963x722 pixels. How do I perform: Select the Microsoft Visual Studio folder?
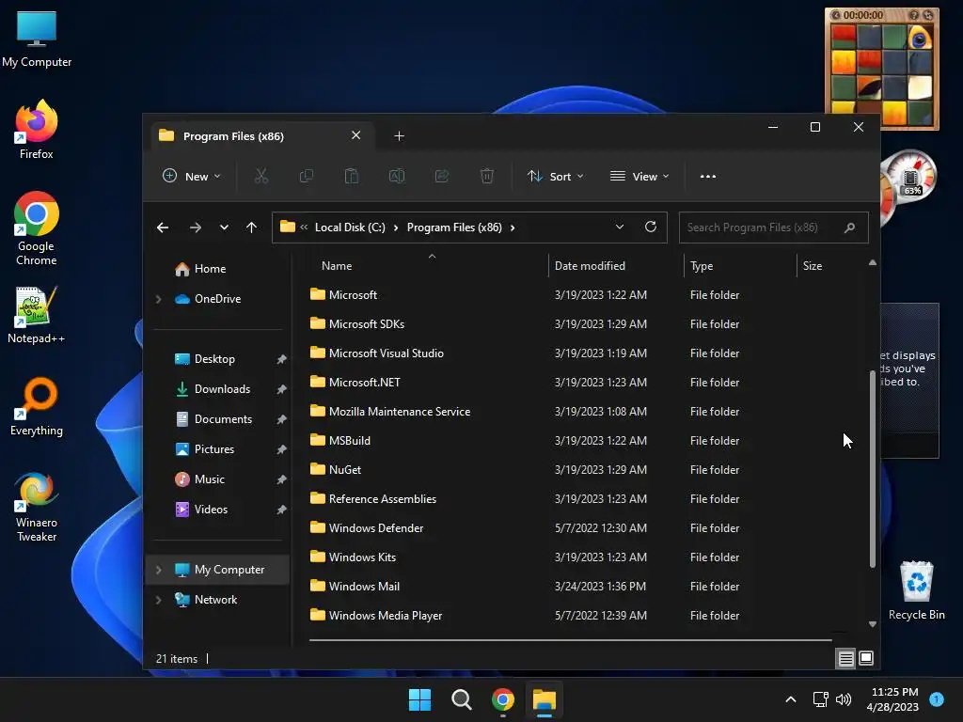(x=386, y=353)
